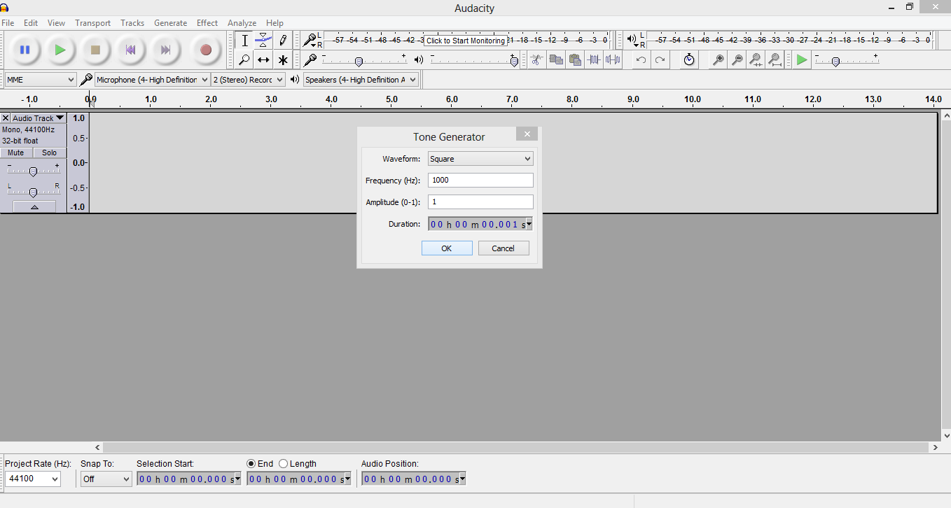Open the Edit menu

tap(31, 23)
